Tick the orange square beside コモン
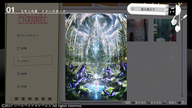Screen dimensions: 192x108 coord(19,61)
